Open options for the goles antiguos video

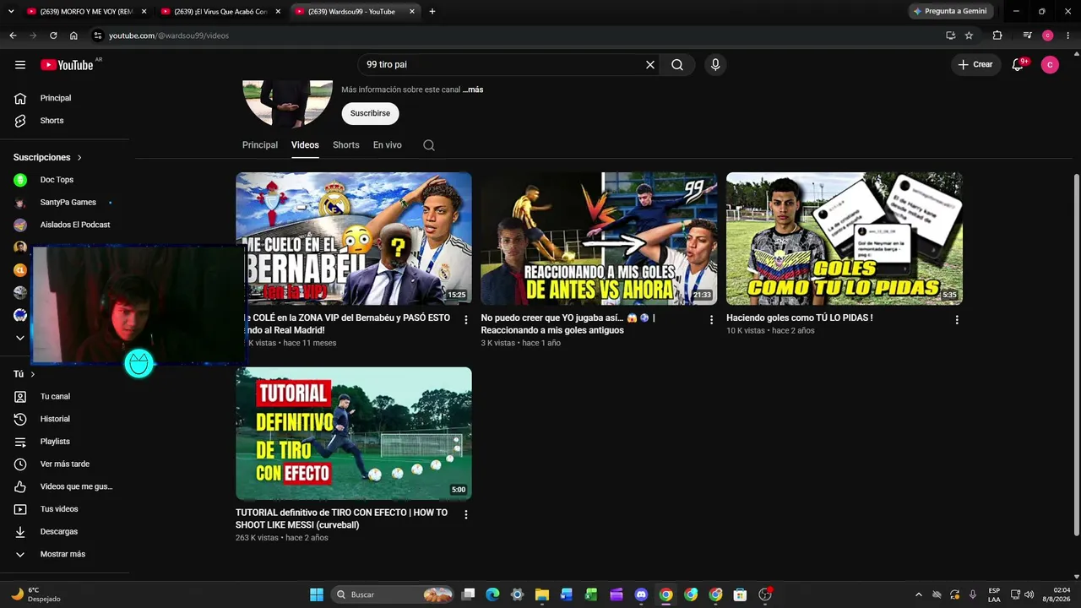coord(711,320)
